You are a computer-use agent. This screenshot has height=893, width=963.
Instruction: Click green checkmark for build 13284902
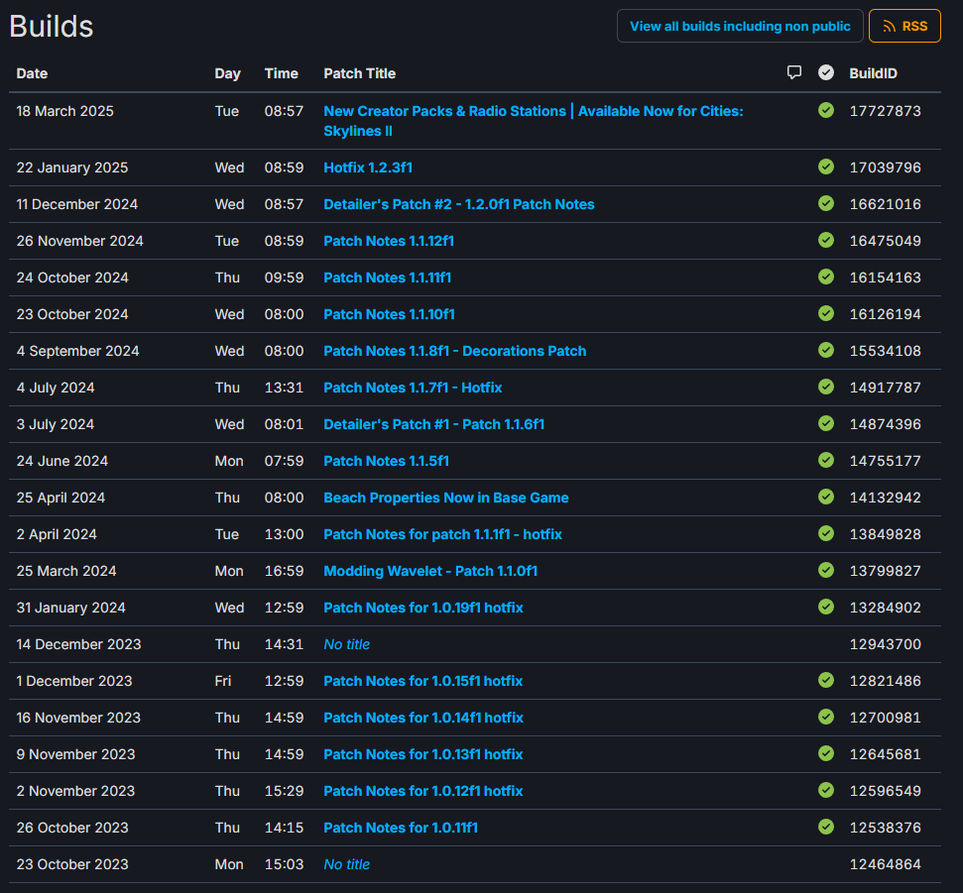[826, 607]
